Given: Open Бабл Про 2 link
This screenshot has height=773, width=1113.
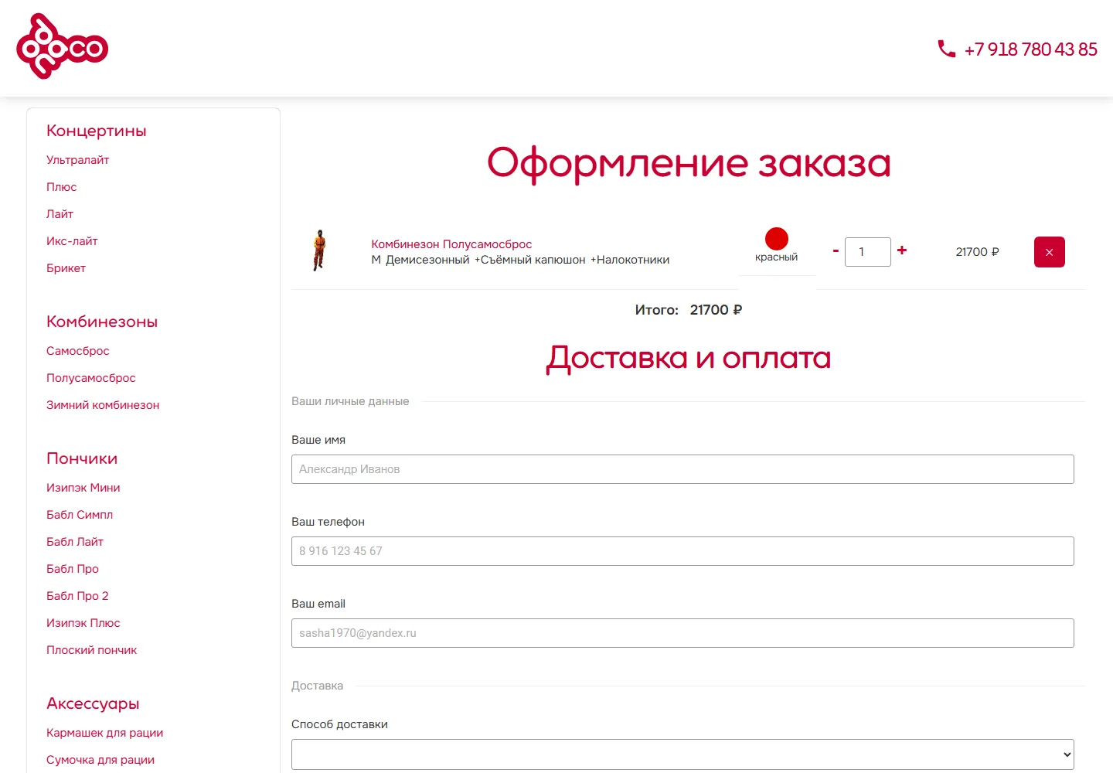Looking at the screenshot, I should point(77,596).
